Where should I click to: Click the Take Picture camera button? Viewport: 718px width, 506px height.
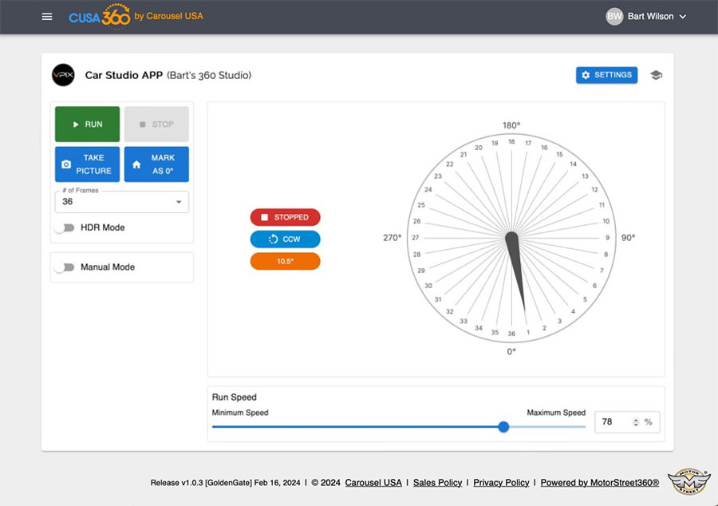coord(88,164)
